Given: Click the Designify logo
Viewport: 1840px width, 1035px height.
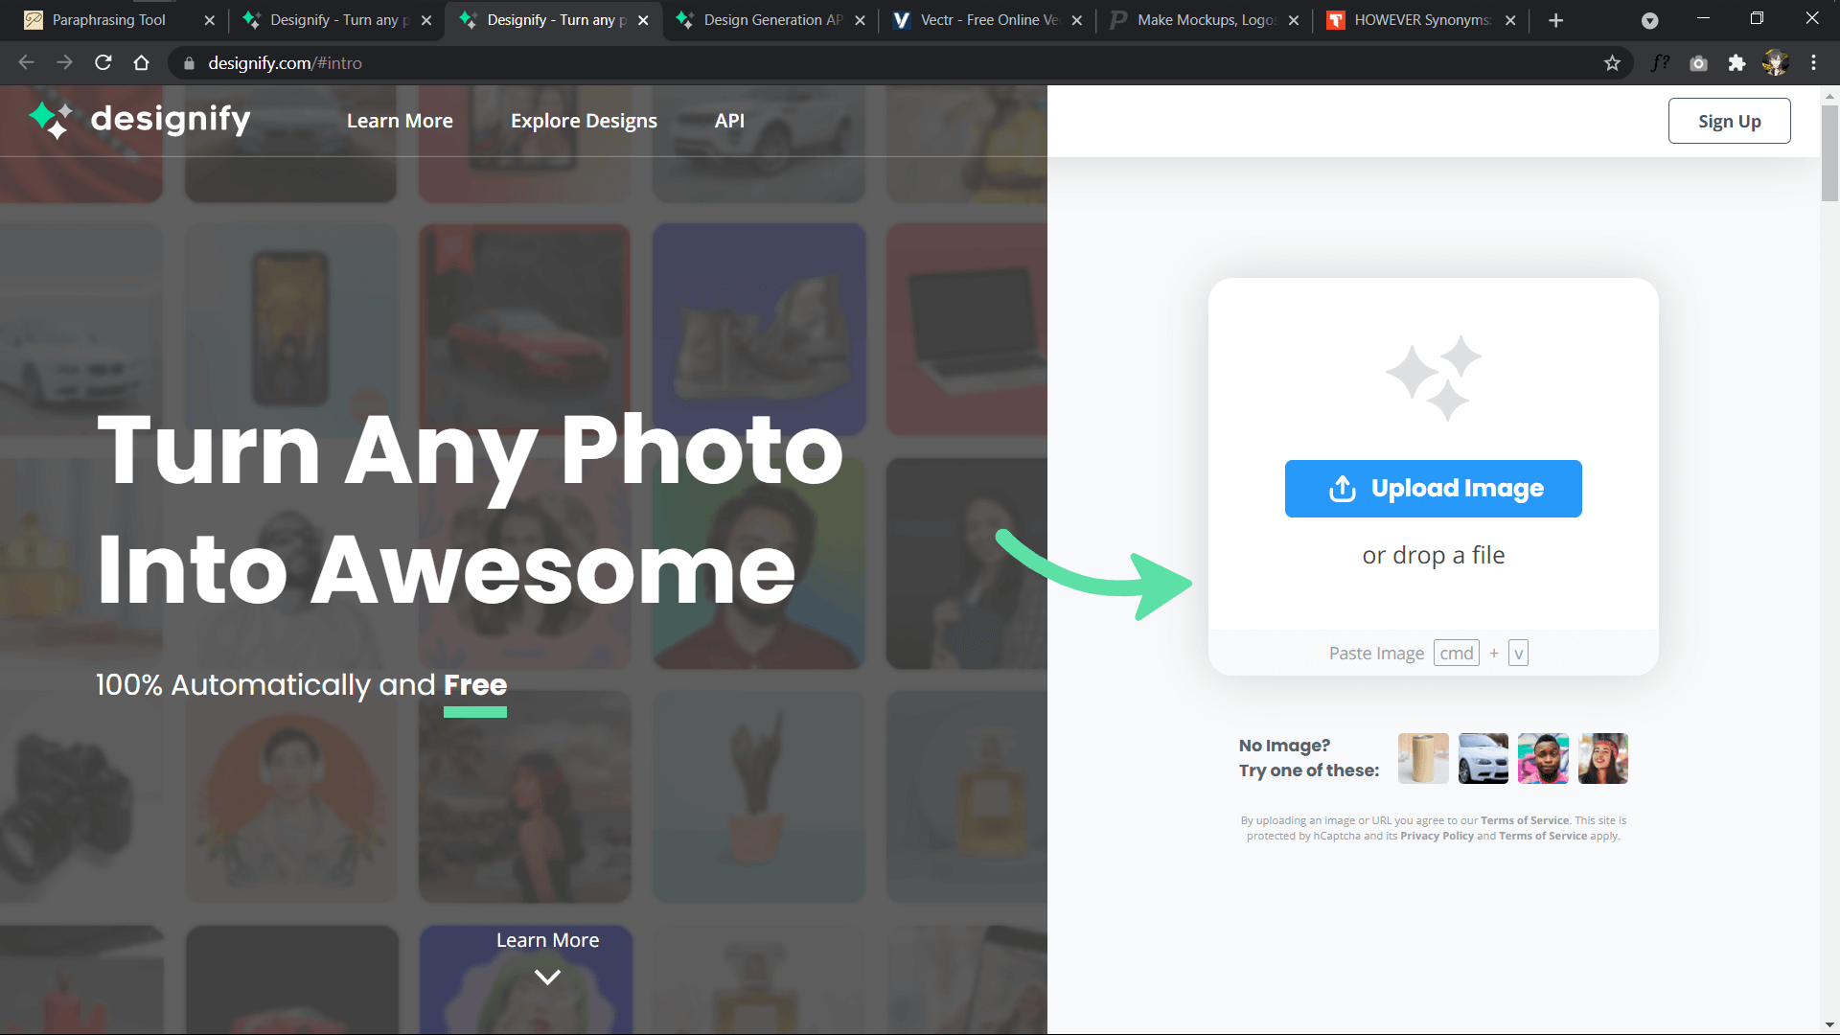Looking at the screenshot, I should click(139, 120).
